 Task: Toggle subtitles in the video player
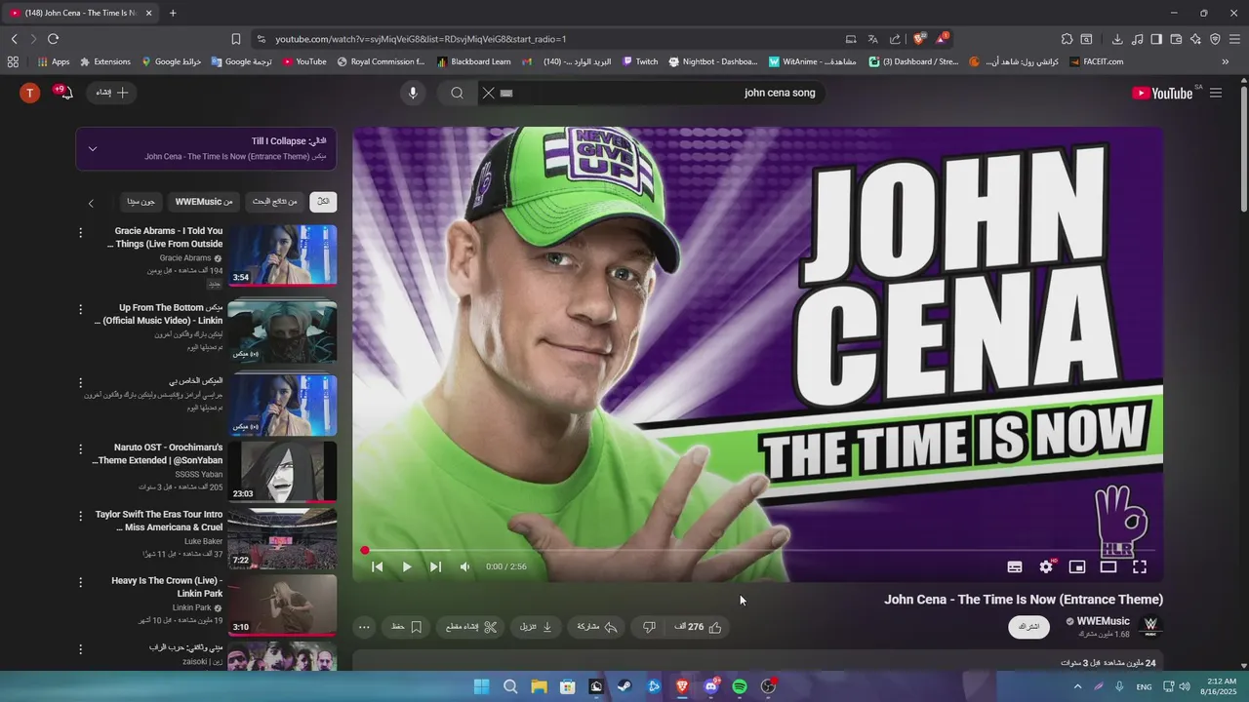[x=1015, y=566]
